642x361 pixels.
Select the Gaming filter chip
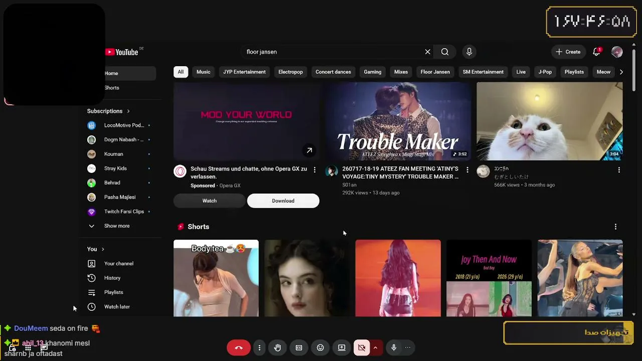(373, 72)
